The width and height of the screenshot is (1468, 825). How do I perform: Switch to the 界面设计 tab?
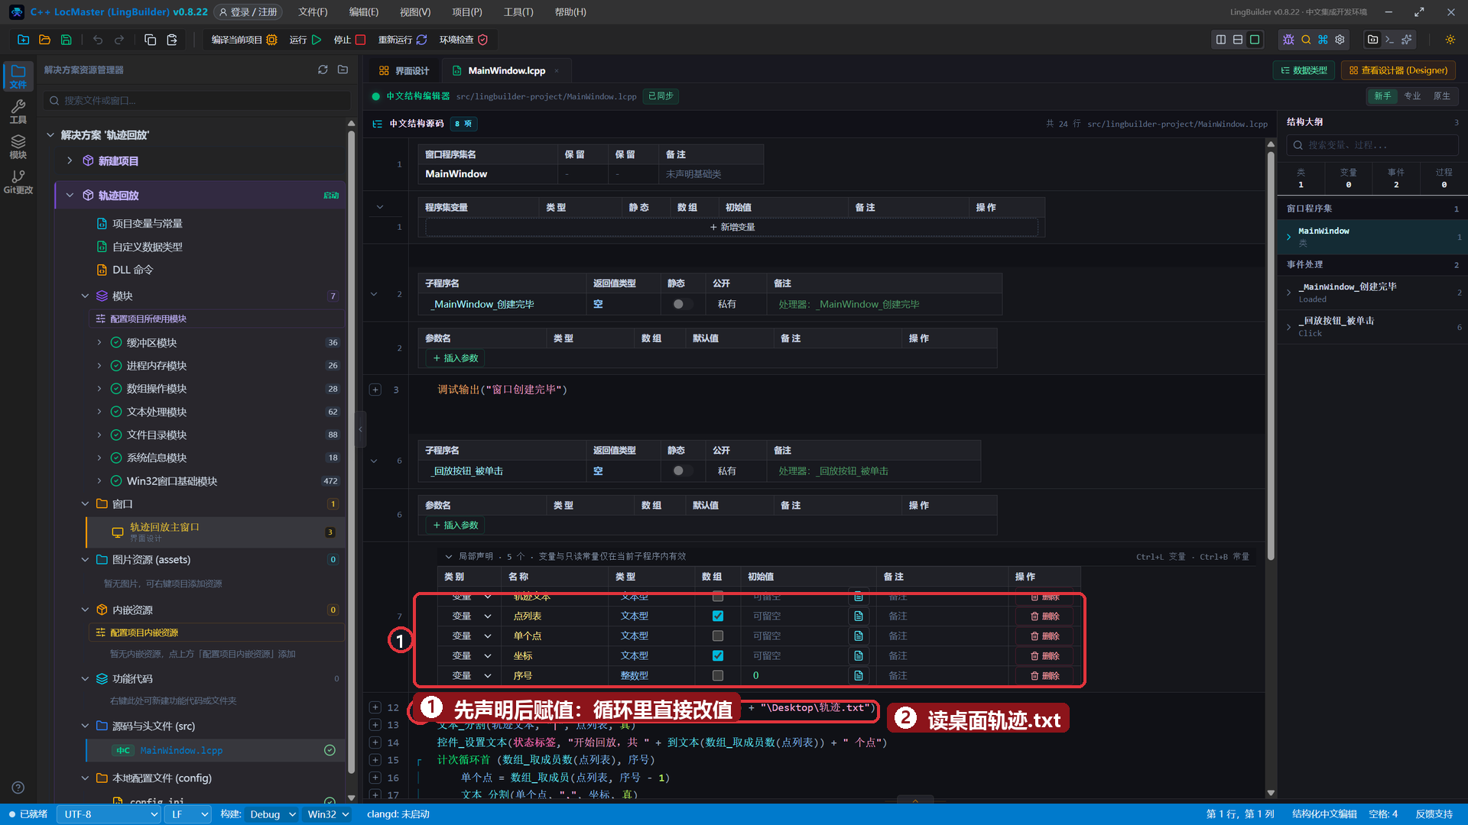(404, 70)
